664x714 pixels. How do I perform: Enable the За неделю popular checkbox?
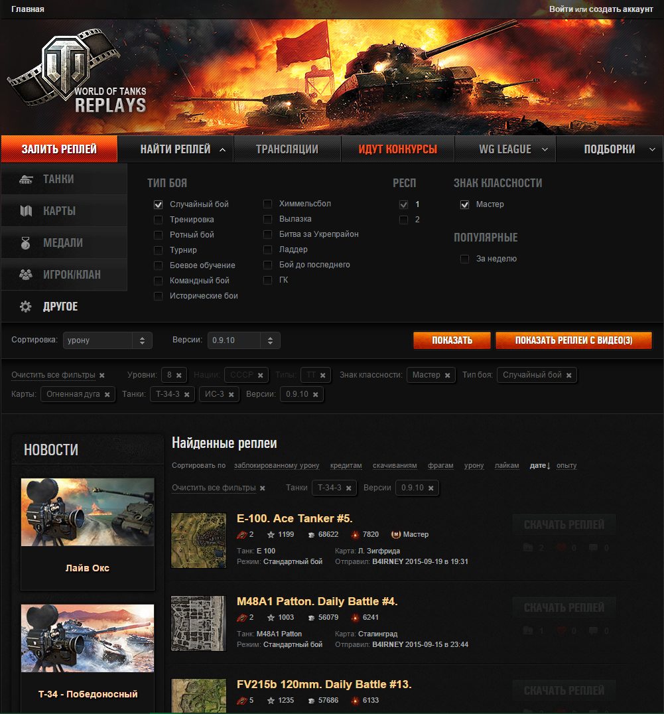click(x=464, y=259)
